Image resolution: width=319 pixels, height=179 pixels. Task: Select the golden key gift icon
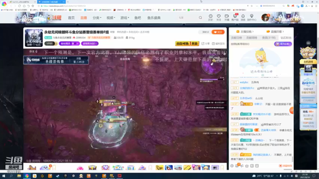[x=159, y=167]
